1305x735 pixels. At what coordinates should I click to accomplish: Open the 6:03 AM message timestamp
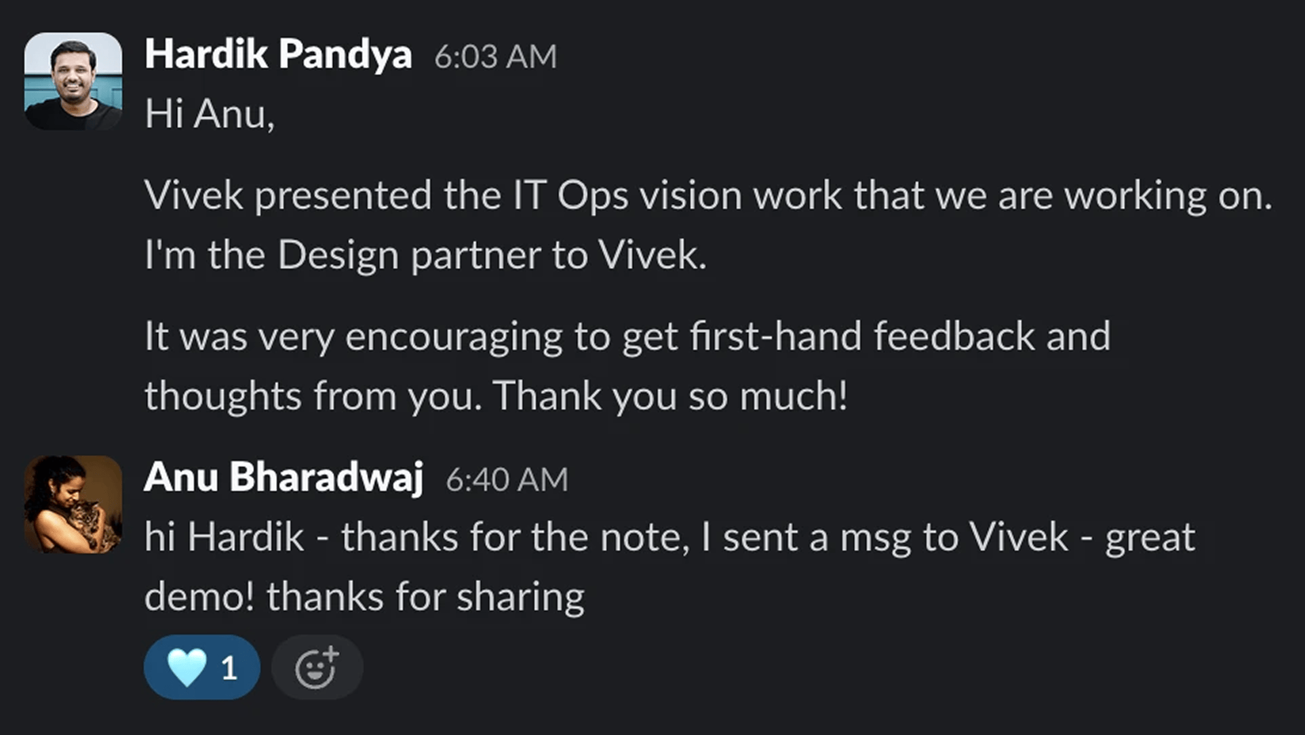coord(495,56)
